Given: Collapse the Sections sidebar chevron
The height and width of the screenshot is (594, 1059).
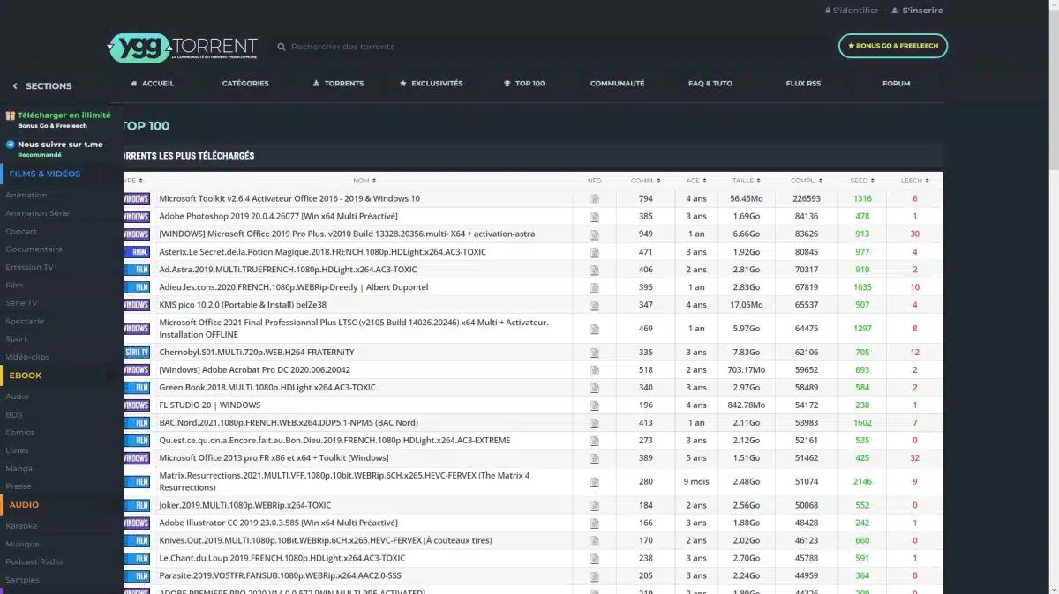Looking at the screenshot, I should pos(15,86).
